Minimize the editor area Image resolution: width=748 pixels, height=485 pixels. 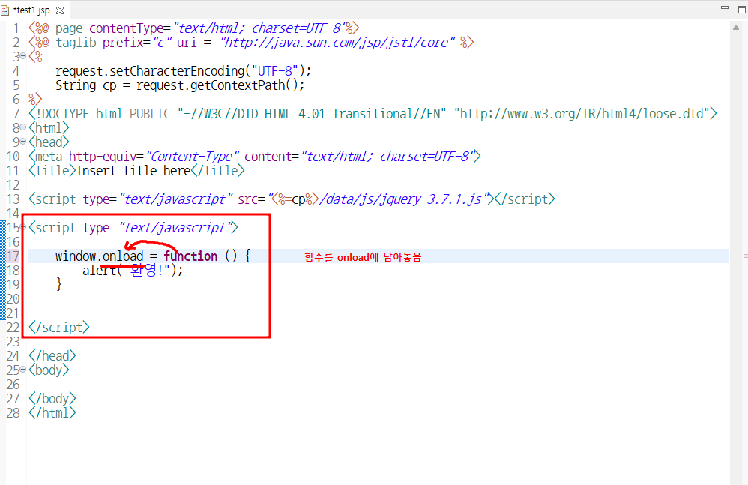[x=725, y=8]
